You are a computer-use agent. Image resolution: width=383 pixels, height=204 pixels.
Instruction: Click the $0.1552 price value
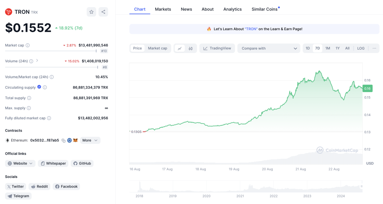pyautogui.click(x=28, y=28)
